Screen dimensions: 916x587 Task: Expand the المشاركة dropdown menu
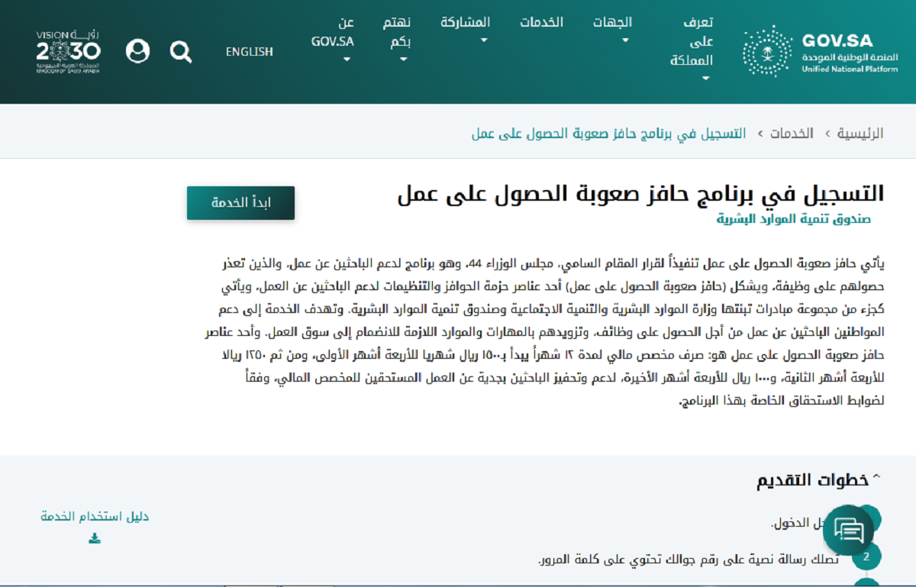(466, 31)
